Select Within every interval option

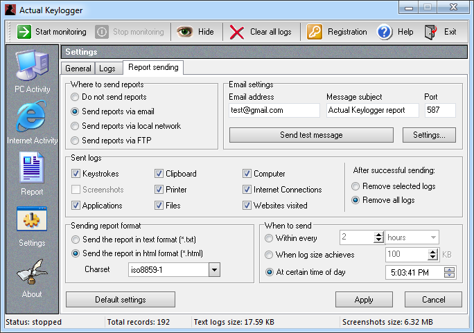tap(269, 238)
